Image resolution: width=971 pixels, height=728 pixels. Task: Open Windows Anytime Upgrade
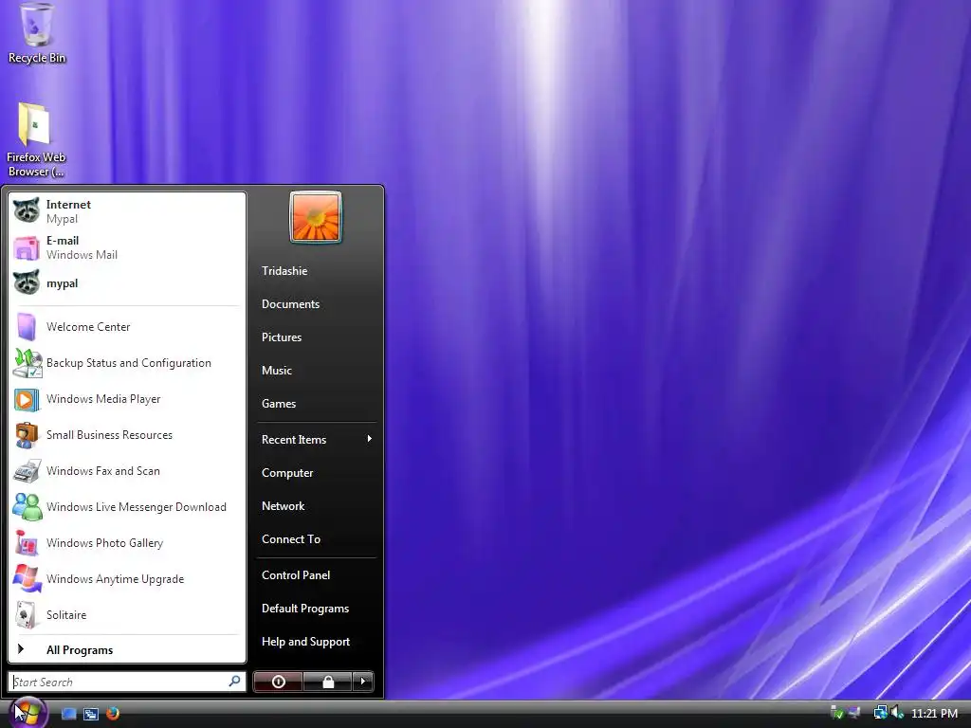pos(127,578)
